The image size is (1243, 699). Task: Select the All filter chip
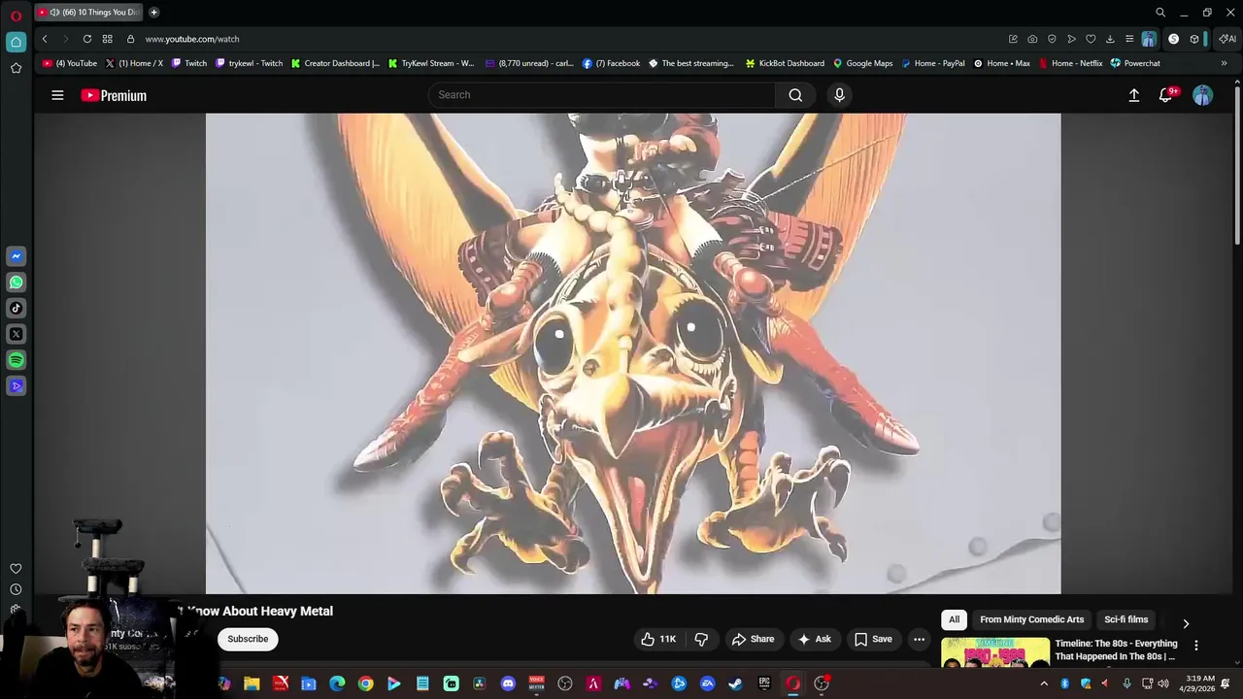pos(954,619)
